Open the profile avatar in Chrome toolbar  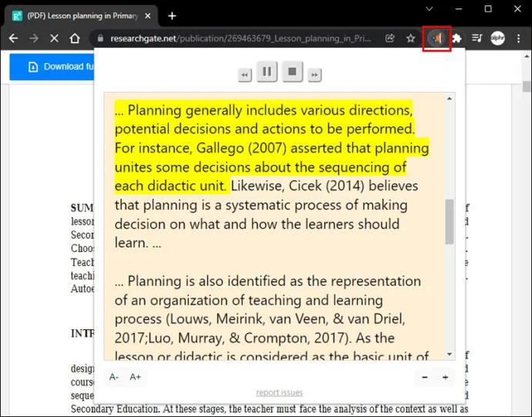coord(497,39)
